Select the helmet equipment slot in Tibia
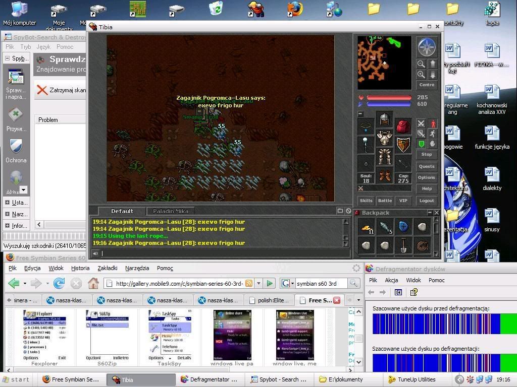Viewport: 517px width, 387px height. 384,119
